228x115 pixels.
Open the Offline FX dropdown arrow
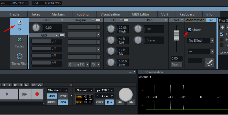(x=87, y=64)
